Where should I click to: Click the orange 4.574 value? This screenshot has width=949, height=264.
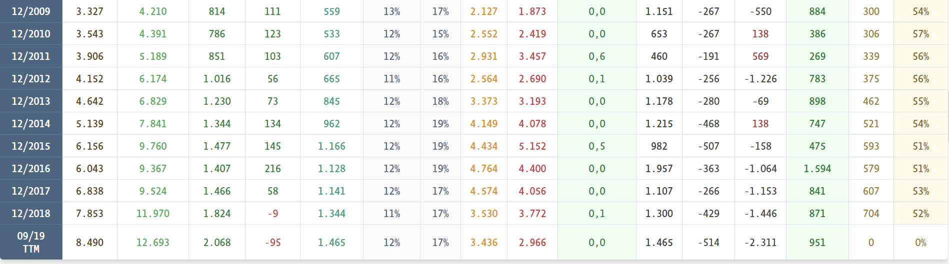[x=484, y=191]
